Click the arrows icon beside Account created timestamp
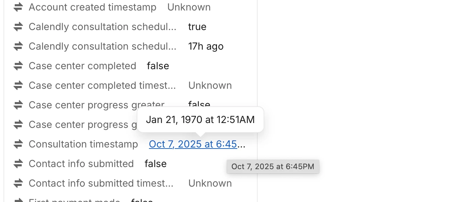This screenshot has height=202, width=476. pyautogui.click(x=18, y=7)
